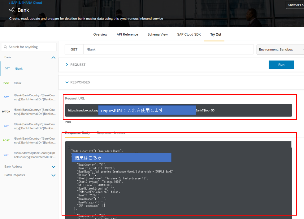Select the Try Out tab
Viewport: 304px width, 219px height.
point(215,34)
